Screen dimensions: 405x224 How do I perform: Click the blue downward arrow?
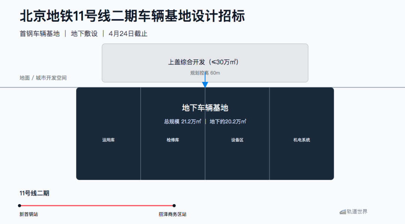pyautogui.click(x=205, y=84)
